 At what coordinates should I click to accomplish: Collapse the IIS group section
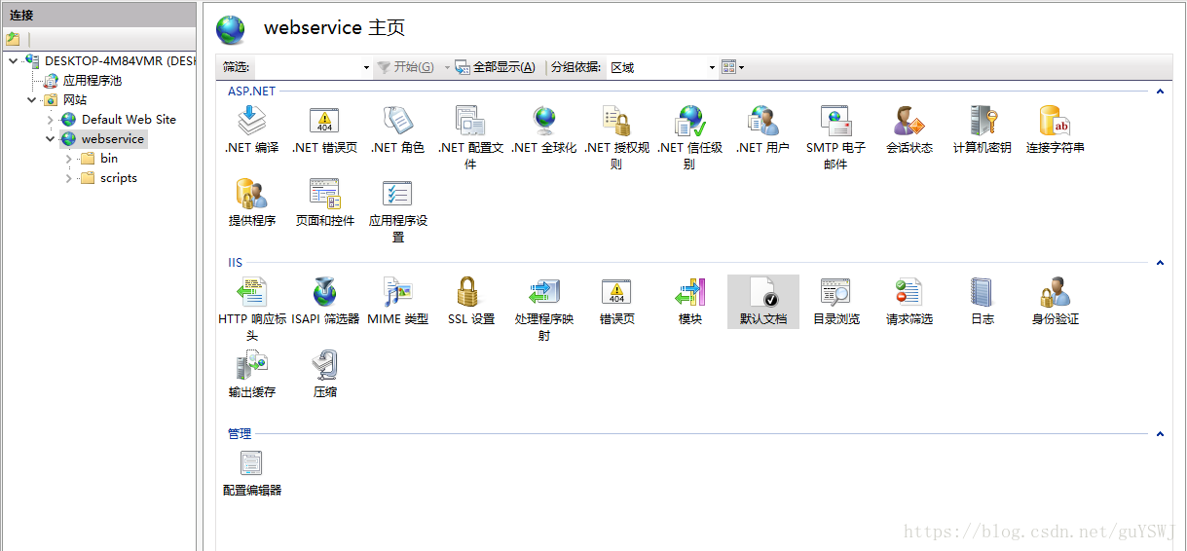pyautogui.click(x=1160, y=263)
